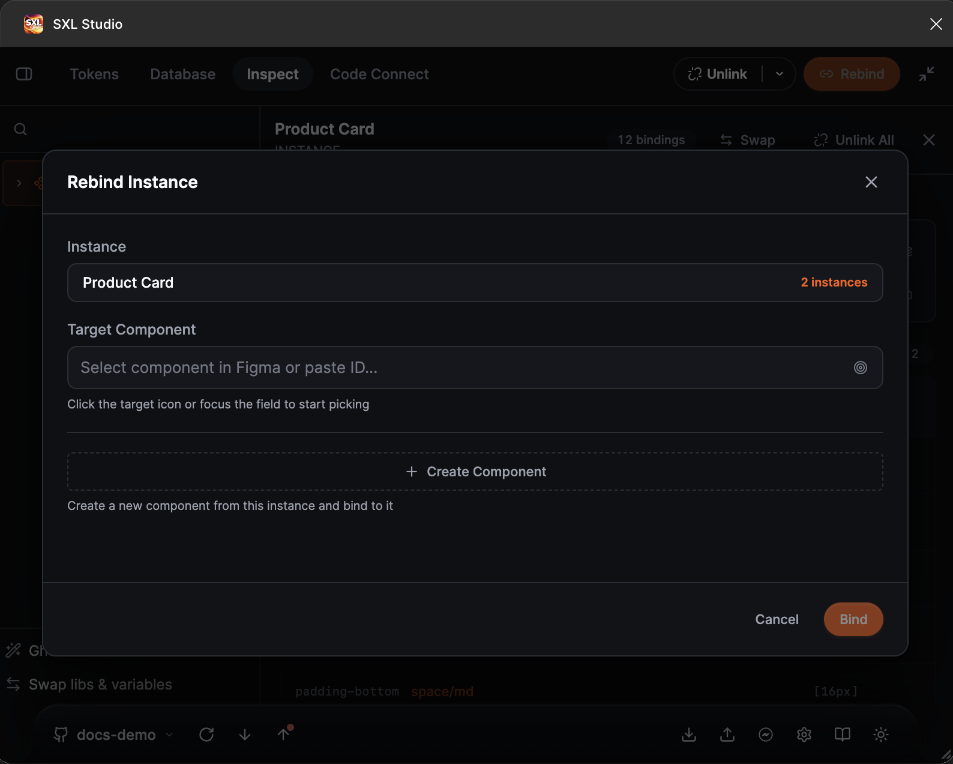The image size is (953, 764).
Task: Click the search magnifier icon
Action: (x=20, y=129)
